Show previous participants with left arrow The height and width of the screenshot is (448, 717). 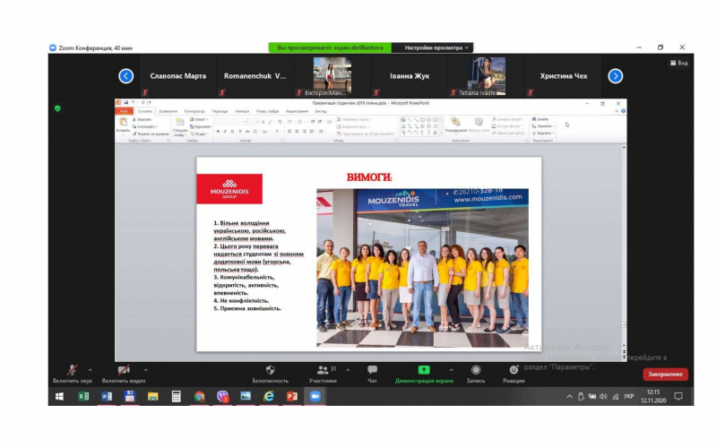click(x=126, y=76)
